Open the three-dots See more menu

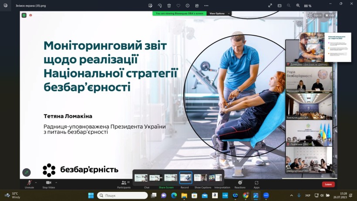pyautogui.click(x=206, y=6)
